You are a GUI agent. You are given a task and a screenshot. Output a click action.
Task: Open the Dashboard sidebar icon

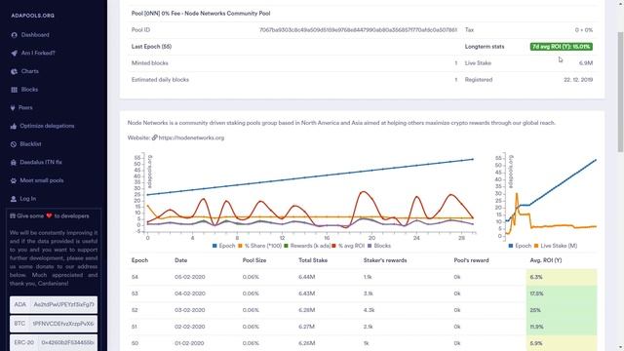15,35
